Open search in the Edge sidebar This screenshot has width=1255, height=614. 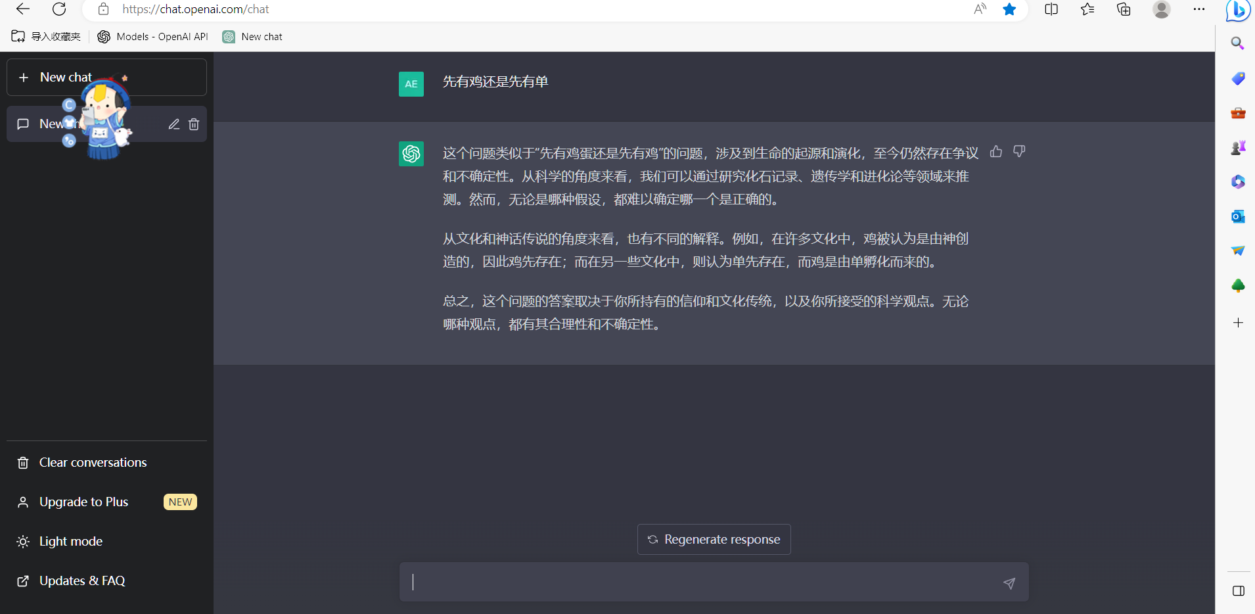[1238, 43]
